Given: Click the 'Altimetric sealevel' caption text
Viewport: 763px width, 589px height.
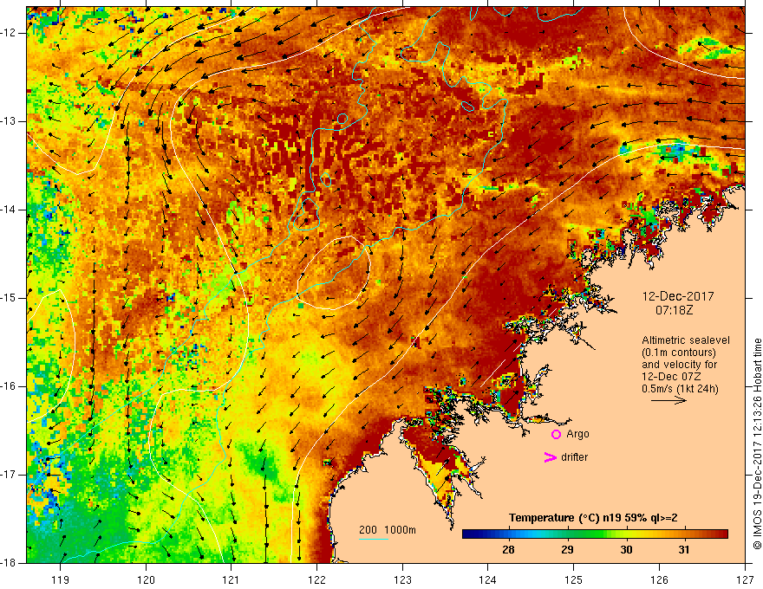Looking at the screenshot, I should [686, 340].
